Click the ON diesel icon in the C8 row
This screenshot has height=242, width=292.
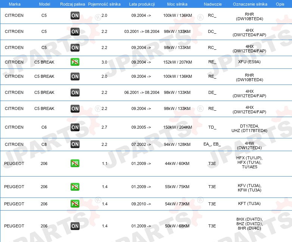click(x=75, y=144)
